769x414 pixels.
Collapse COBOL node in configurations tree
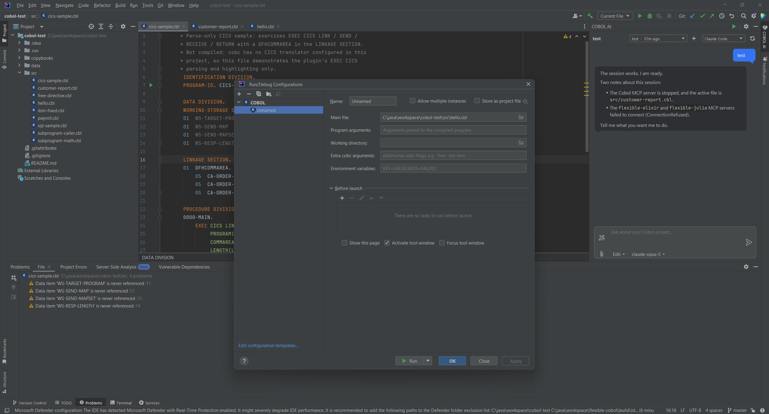(239, 103)
